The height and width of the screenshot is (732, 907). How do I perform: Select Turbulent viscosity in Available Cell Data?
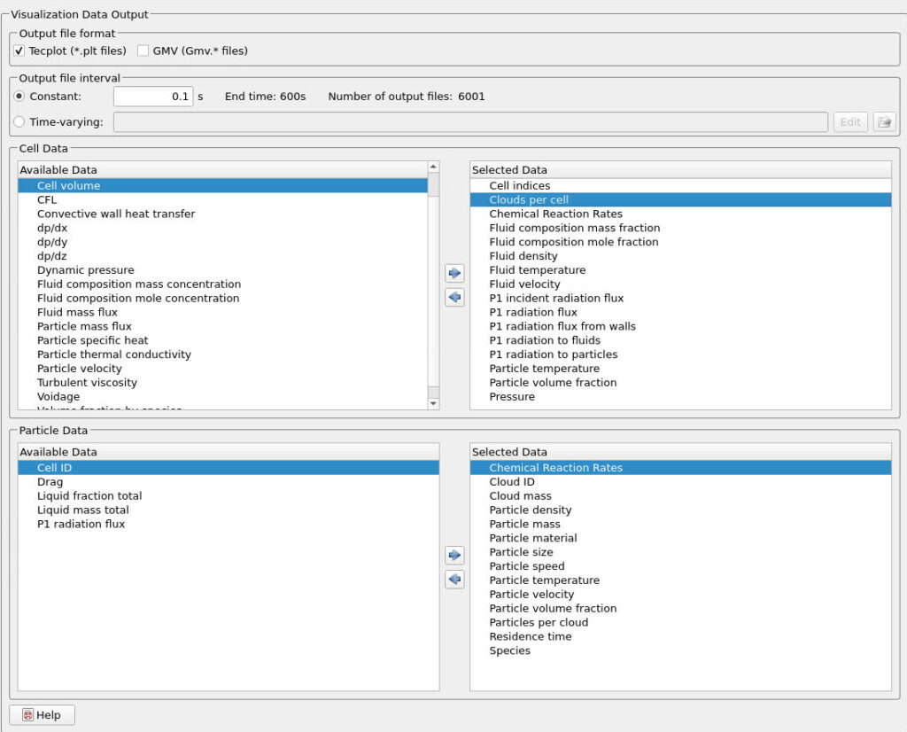(x=87, y=383)
